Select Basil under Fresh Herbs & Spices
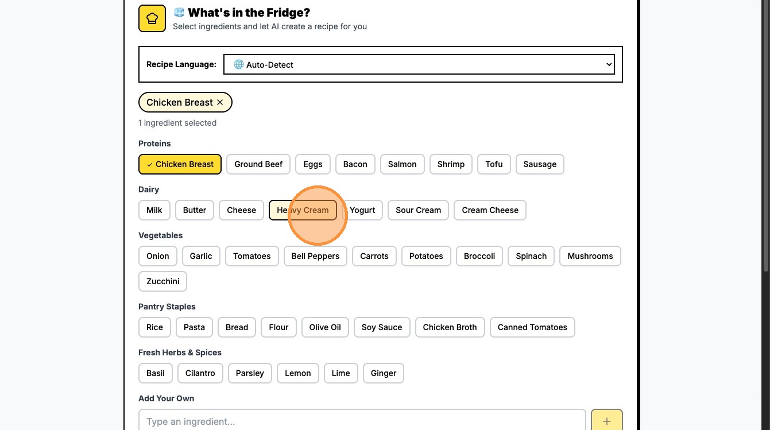The height and width of the screenshot is (430, 770). (x=156, y=373)
